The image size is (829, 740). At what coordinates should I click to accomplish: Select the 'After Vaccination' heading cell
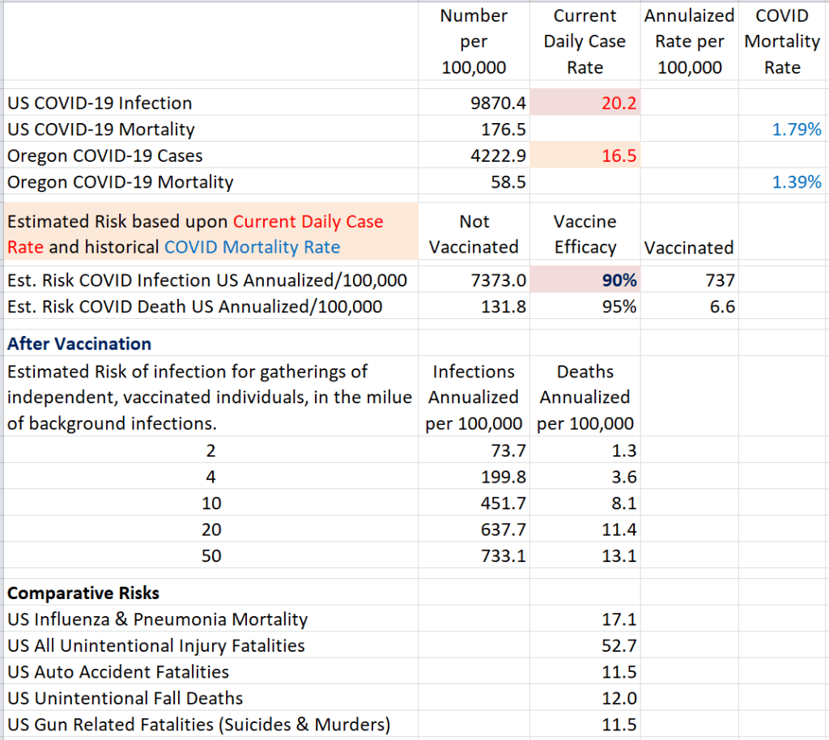79,343
